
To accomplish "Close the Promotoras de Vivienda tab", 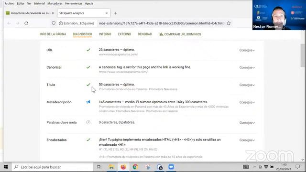I will click(53, 13).
